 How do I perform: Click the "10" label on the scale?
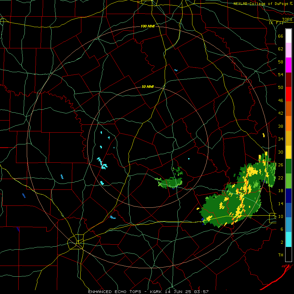[281, 217]
